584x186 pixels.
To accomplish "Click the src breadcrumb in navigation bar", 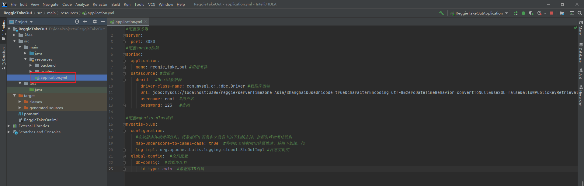I will 40,13.
